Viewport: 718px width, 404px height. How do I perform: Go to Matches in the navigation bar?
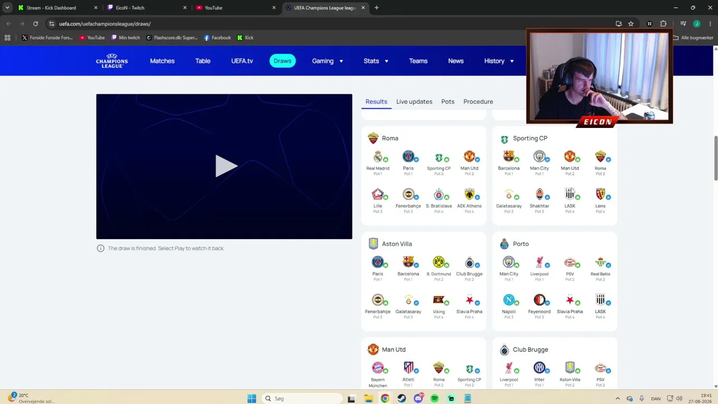pyautogui.click(x=162, y=61)
